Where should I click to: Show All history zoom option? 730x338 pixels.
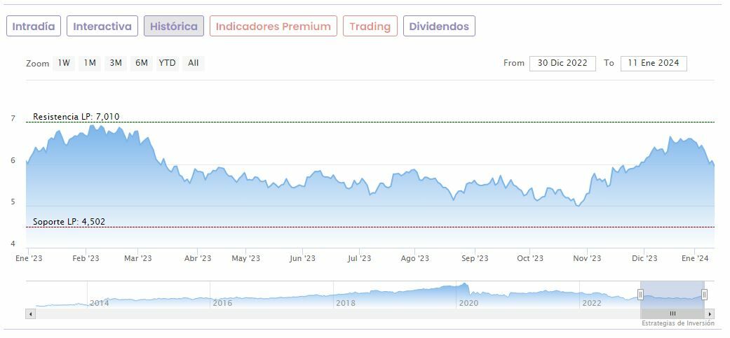pyautogui.click(x=194, y=63)
